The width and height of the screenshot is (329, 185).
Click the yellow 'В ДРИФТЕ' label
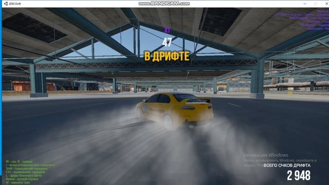tap(167, 56)
